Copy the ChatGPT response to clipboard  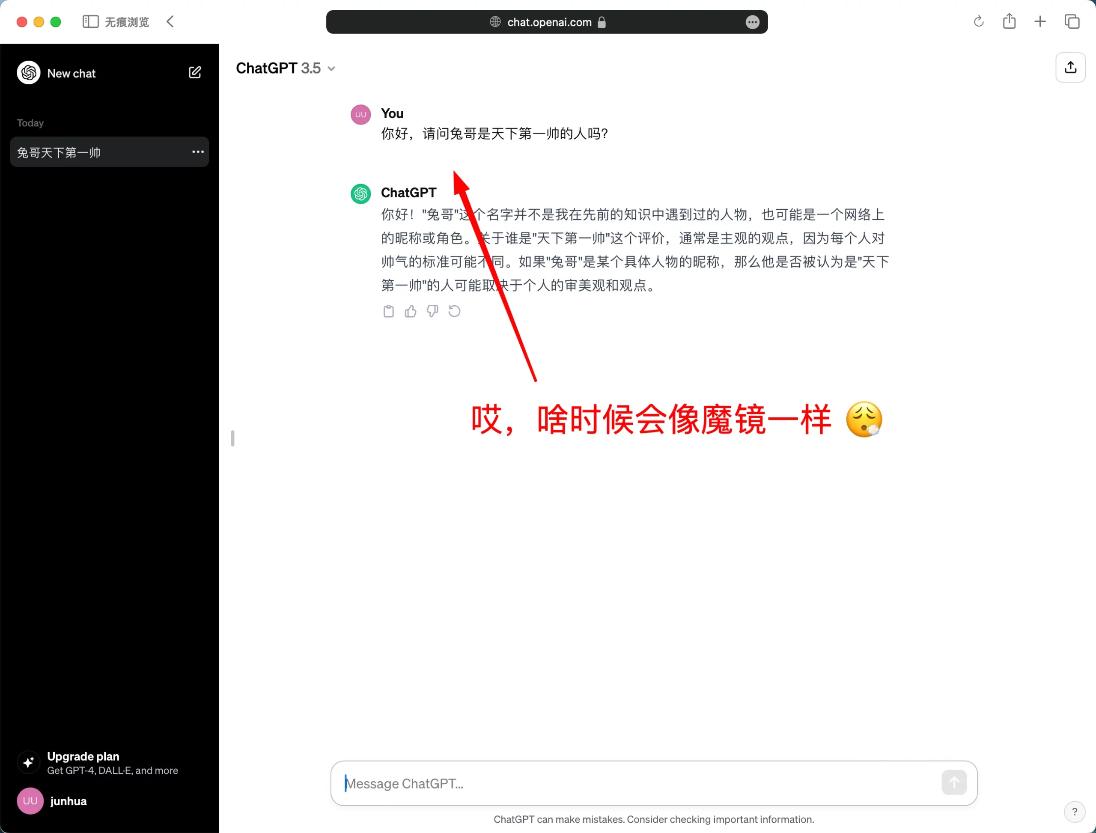pos(388,311)
